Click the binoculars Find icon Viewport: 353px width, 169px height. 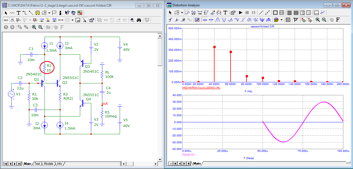pyautogui.click(x=139, y=20)
